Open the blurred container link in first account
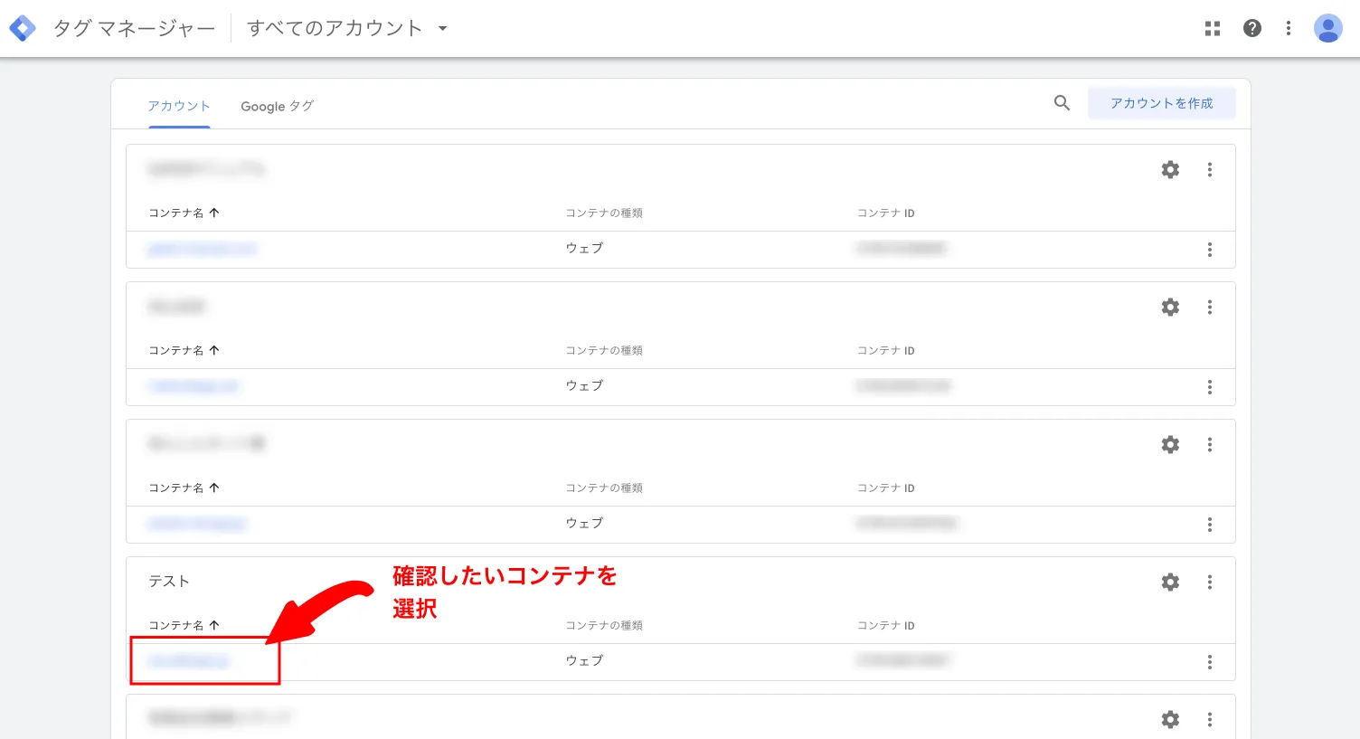 tap(203, 249)
